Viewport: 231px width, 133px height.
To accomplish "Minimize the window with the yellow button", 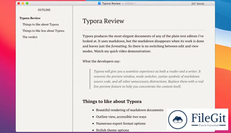I will coord(23,3).
